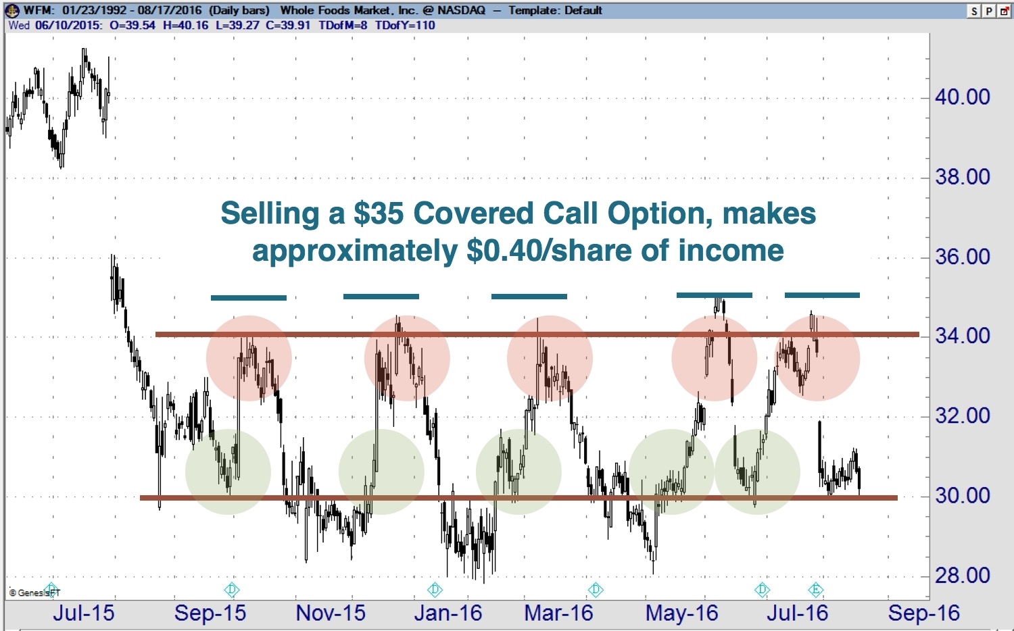Click the P button in chart title bar
The image size is (1014, 631).
(x=988, y=11)
